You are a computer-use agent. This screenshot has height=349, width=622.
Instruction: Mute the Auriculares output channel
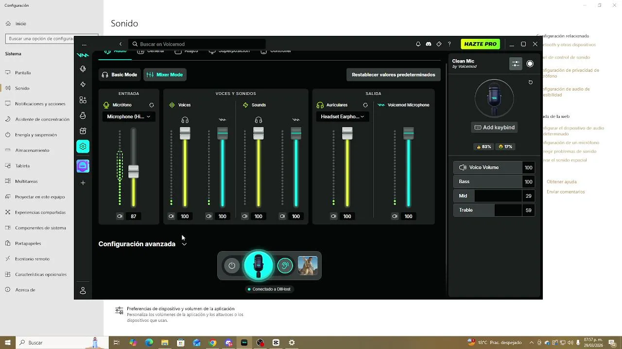click(x=333, y=216)
